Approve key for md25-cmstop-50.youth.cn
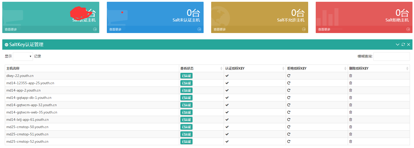 [x=227, y=127]
